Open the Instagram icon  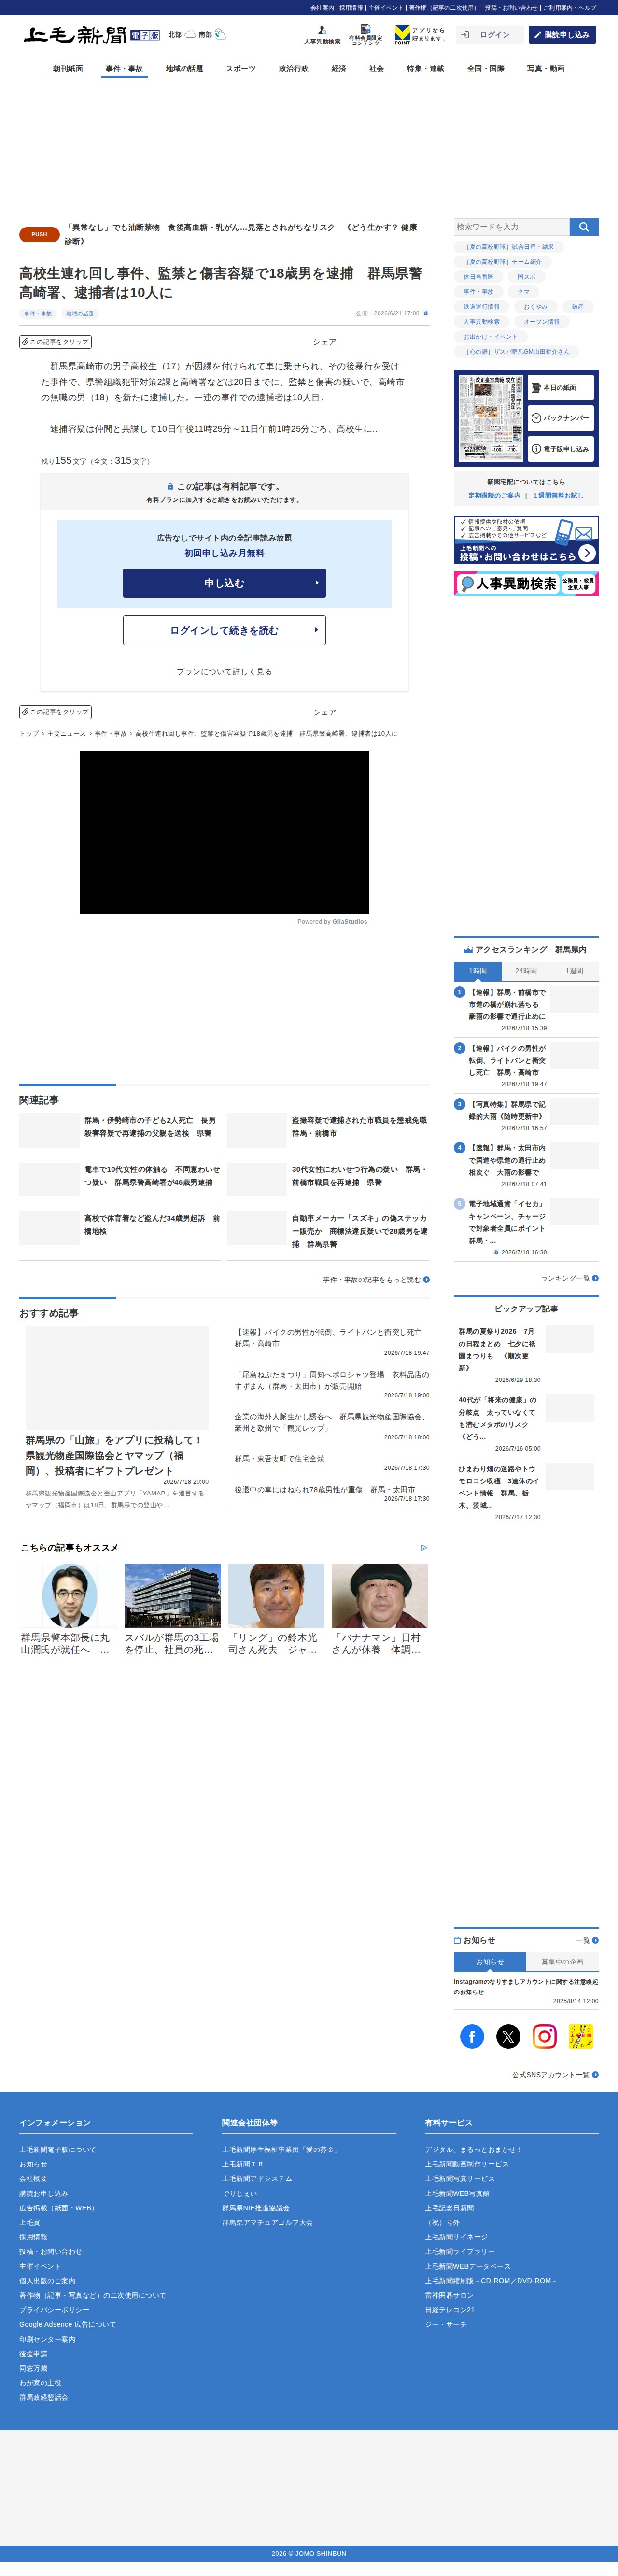point(544,2036)
